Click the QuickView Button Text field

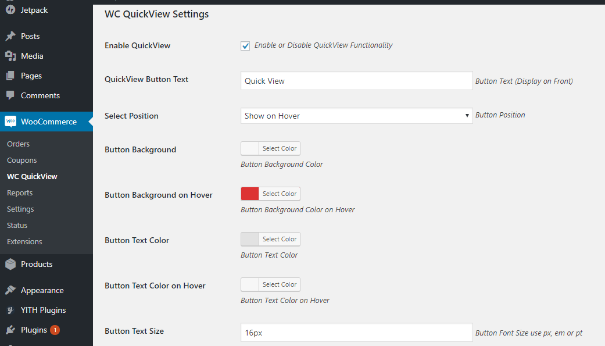pos(356,81)
